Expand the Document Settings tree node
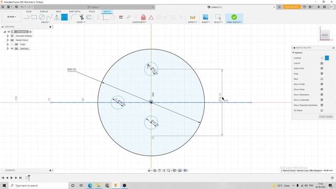Screen dimensions: 336x189 click(x=8, y=36)
